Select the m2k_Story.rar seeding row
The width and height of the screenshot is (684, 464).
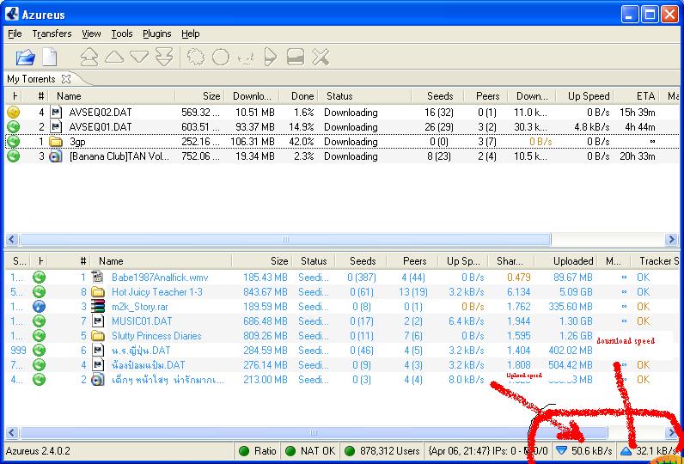pos(341,307)
